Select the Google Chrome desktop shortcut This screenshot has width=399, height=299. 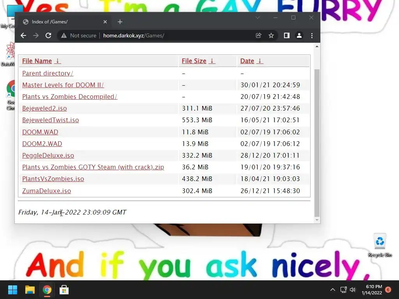(x=11, y=95)
